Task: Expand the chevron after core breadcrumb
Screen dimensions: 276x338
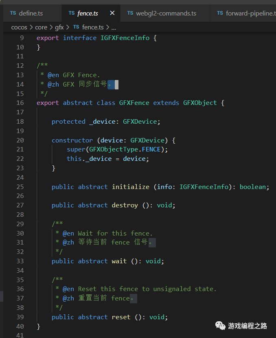Action: pos(51,27)
